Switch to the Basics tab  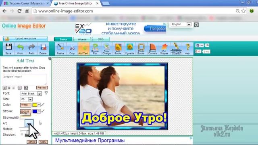click(x=63, y=39)
